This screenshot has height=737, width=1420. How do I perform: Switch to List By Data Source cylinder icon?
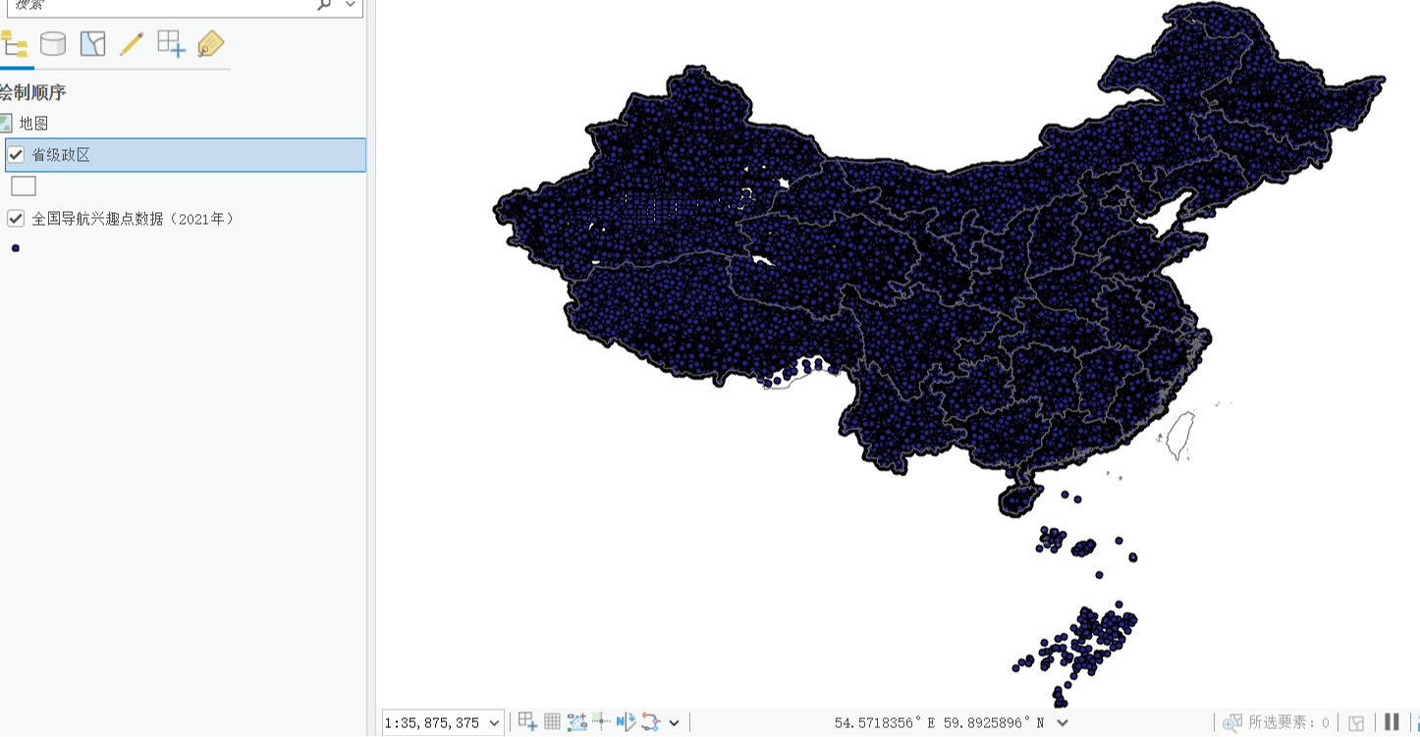pos(53,44)
